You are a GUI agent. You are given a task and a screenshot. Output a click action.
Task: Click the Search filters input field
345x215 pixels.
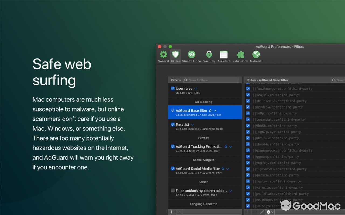tap(211, 80)
